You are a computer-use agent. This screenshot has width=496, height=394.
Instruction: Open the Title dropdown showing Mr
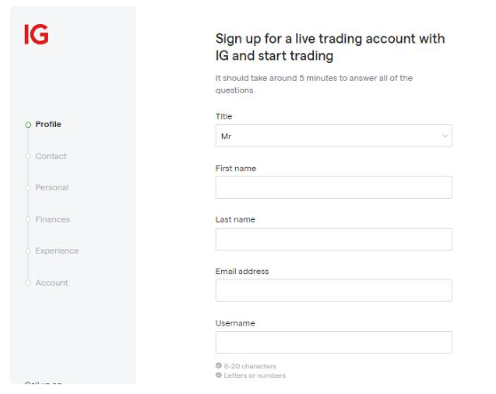click(334, 136)
